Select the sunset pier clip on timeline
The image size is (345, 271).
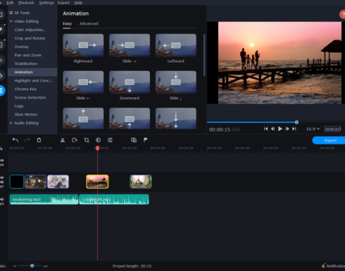click(97, 182)
